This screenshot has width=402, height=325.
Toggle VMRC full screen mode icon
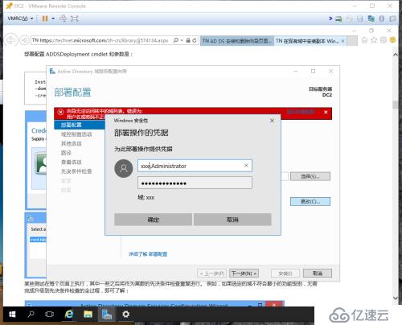[x=75, y=19]
